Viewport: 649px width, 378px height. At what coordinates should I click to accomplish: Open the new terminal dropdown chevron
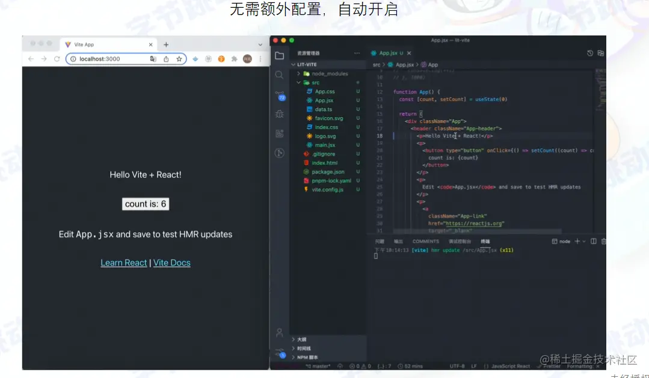click(584, 241)
